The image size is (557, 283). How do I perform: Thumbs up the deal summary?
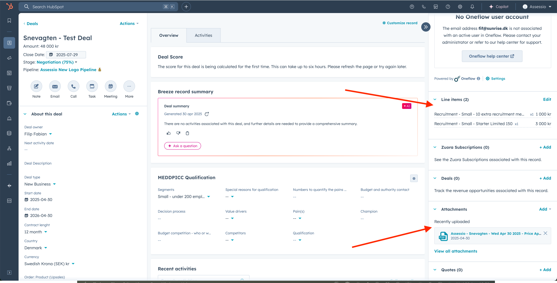pyautogui.click(x=169, y=133)
